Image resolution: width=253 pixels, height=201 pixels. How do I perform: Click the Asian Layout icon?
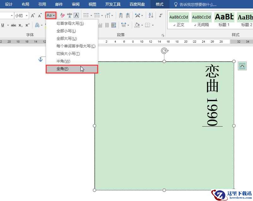(x=138, y=16)
